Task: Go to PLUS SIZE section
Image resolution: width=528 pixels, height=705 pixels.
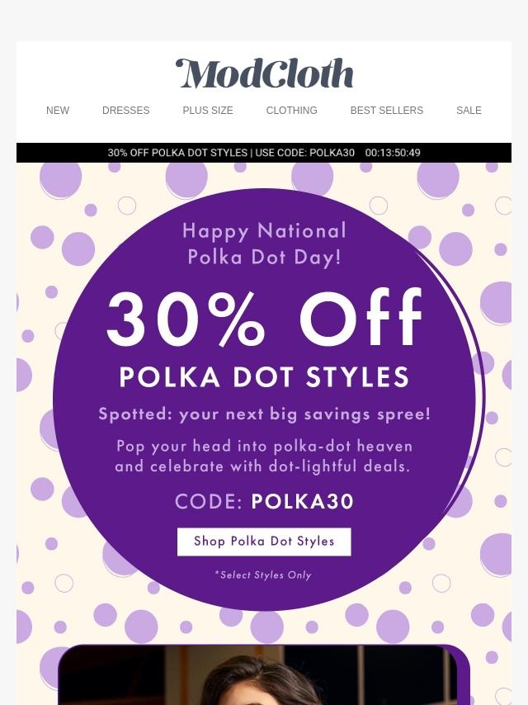Action: pos(208,110)
